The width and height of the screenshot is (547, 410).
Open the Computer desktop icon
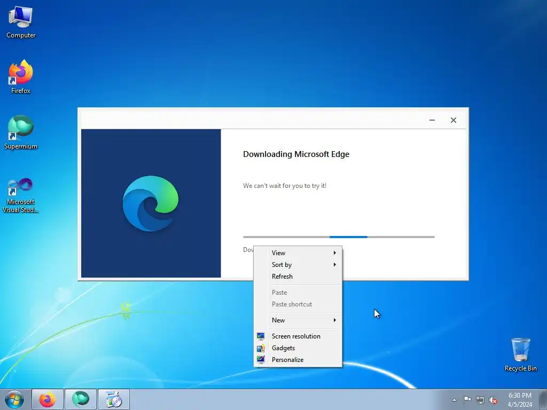(21, 22)
